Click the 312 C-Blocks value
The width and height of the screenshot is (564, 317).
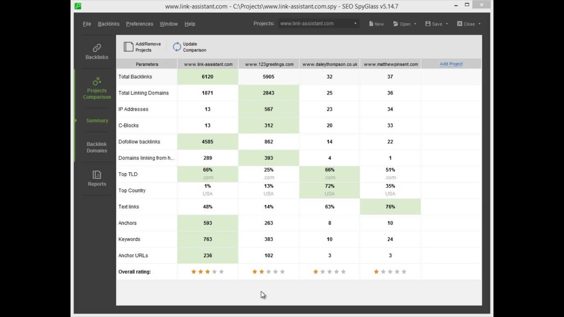tap(268, 125)
